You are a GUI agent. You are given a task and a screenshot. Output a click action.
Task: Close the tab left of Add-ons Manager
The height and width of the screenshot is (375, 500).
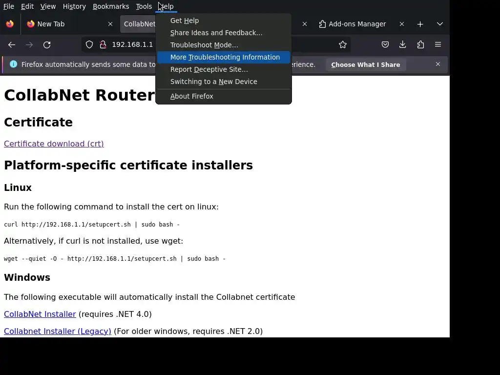[305, 24]
